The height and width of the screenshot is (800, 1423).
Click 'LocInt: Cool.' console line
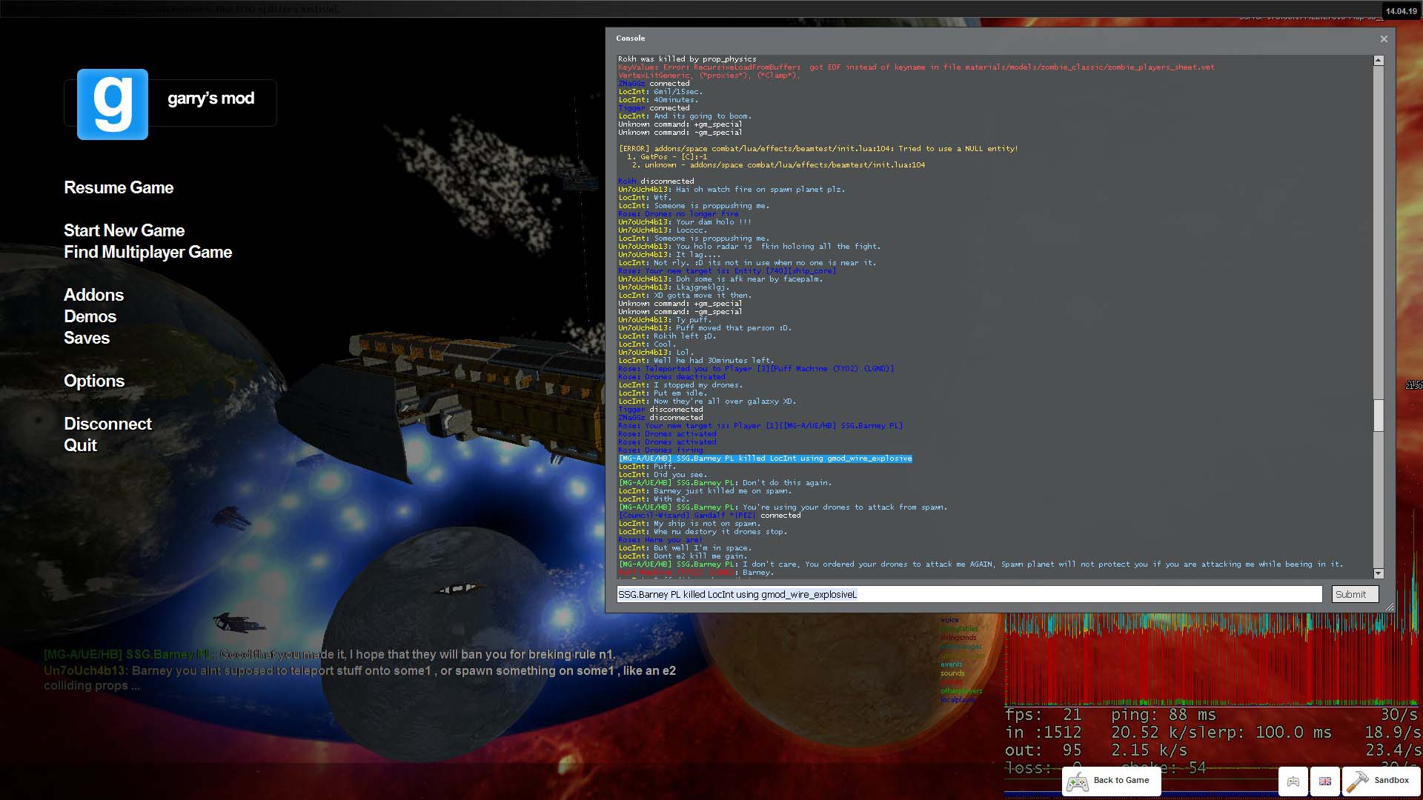(647, 344)
